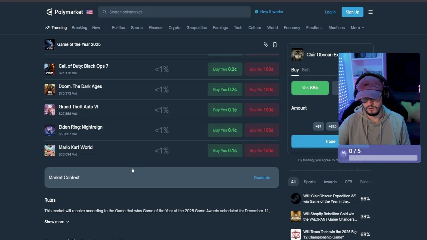
Task: Buy Yes for Mario Kart World
Action: (x=225, y=151)
